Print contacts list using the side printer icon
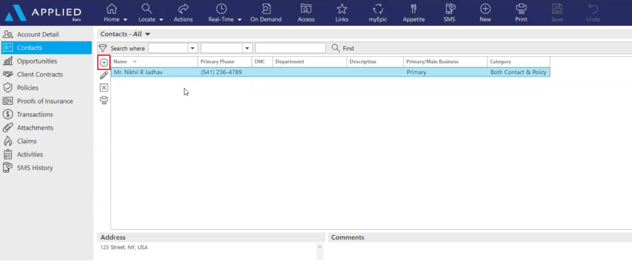Viewport: 632px width, 270px height. [x=104, y=100]
